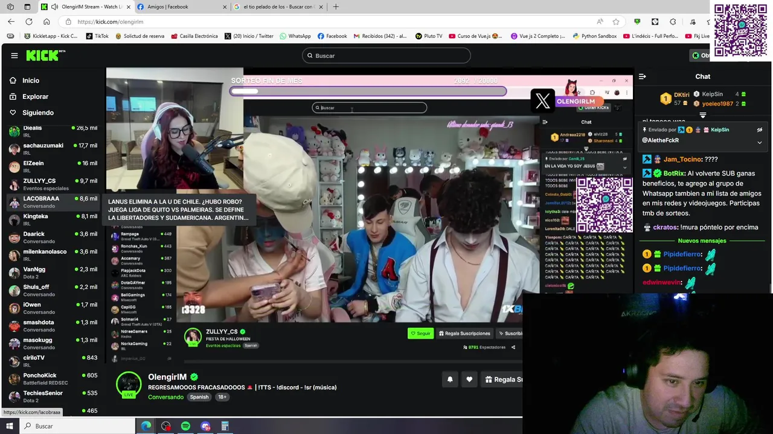
Task: Open TechiesSenior channel in sidebar
Action: coord(53,397)
